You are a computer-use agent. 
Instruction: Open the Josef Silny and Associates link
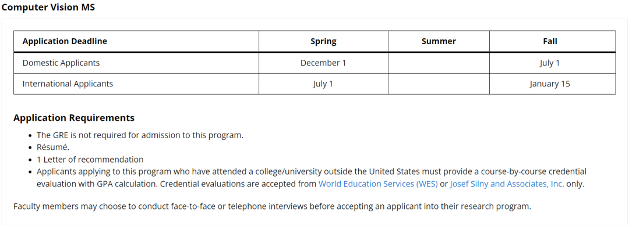tap(507, 184)
